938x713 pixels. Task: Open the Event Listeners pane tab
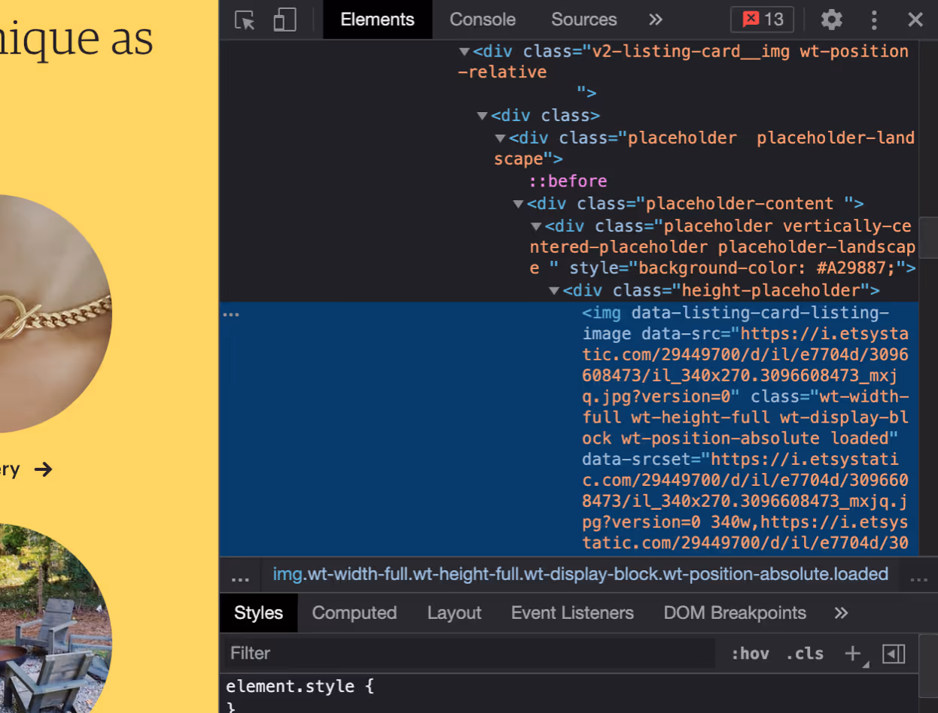(572, 613)
